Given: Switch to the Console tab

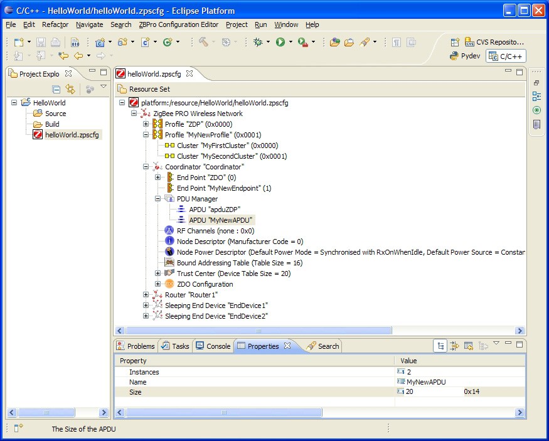Looking at the screenshot, I should click(213, 346).
